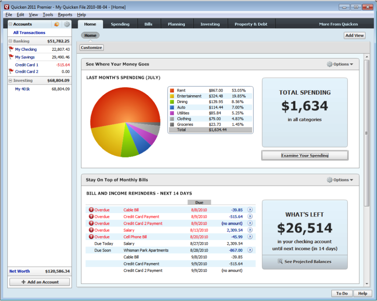Screen dimensions: 377x301
Task: Click the scroll down arrow
Action: [367, 284]
